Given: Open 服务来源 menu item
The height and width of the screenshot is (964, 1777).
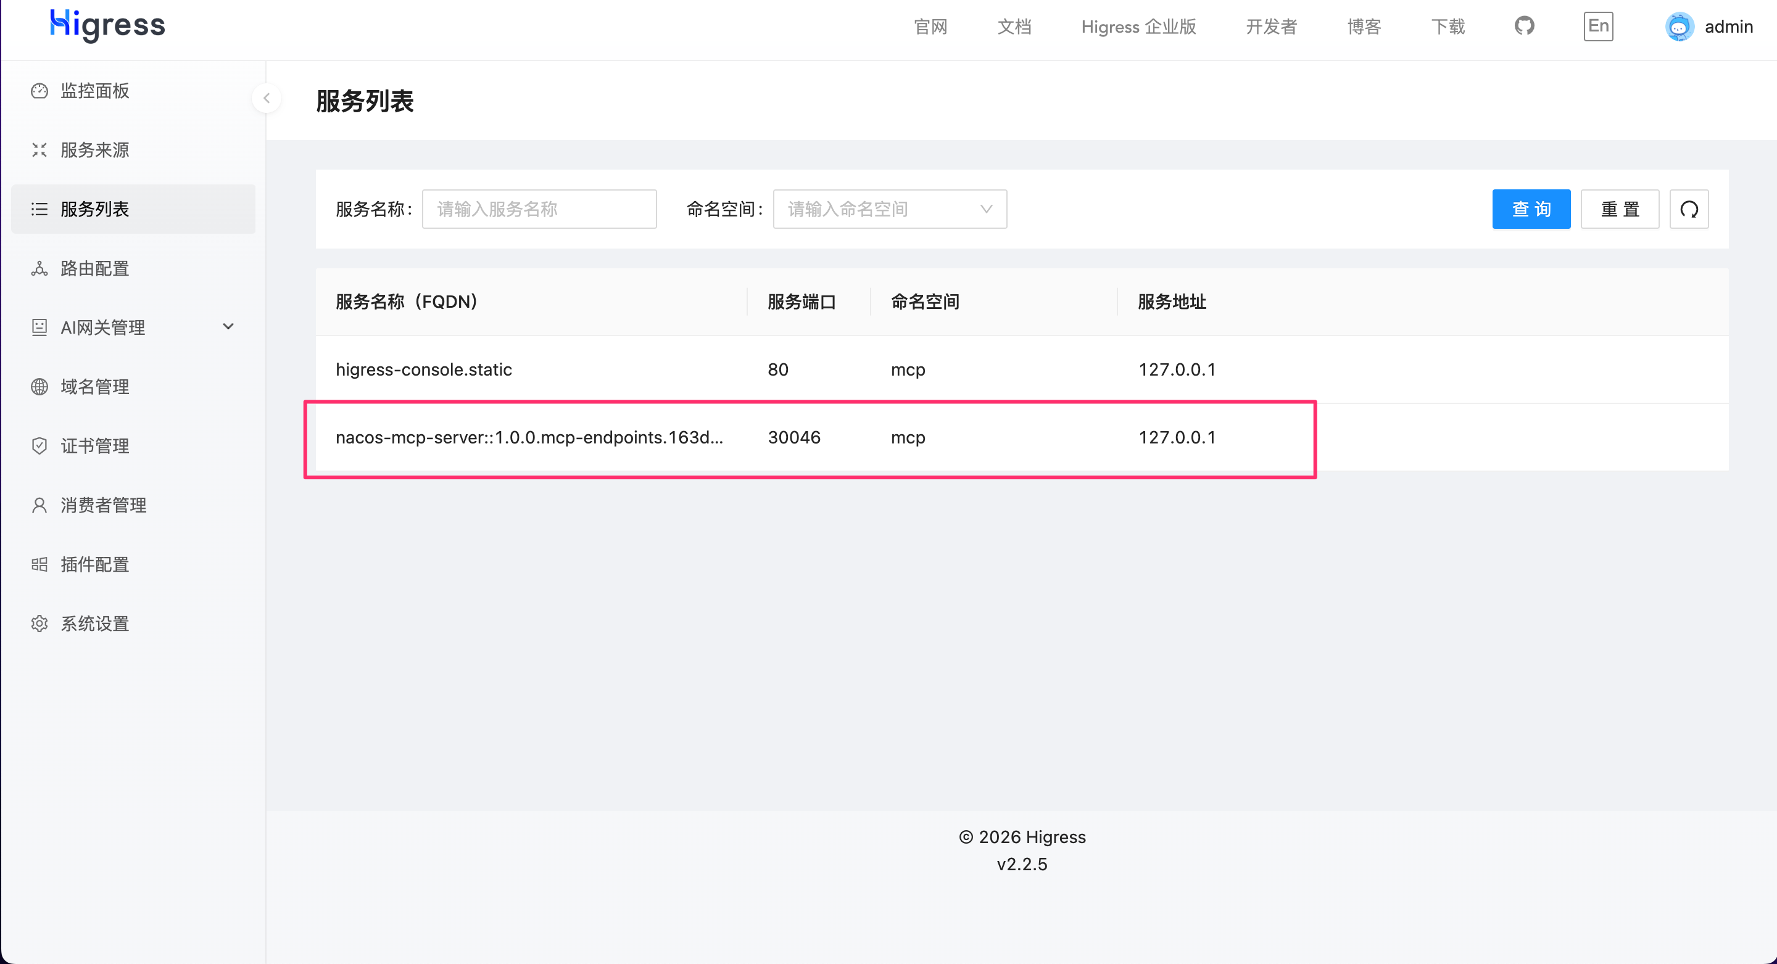Looking at the screenshot, I should click(133, 150).
